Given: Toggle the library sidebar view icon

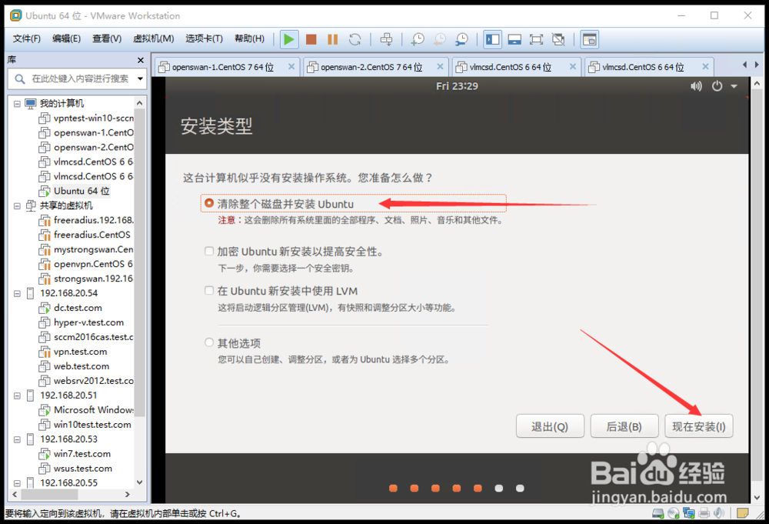Looking at the screenshot, I should click(x=492, y=39).
